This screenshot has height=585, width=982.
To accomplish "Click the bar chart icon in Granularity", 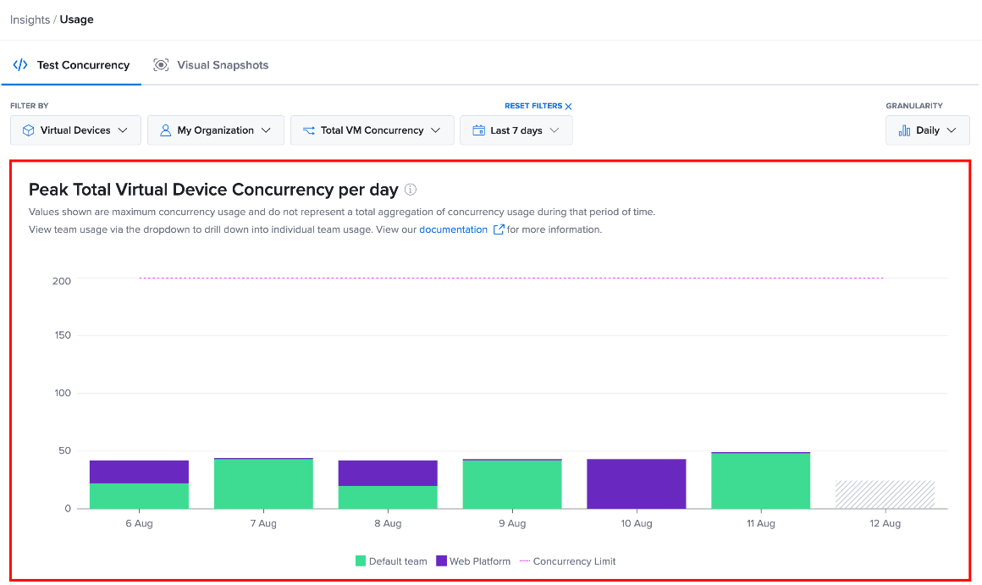I will 904,130.
